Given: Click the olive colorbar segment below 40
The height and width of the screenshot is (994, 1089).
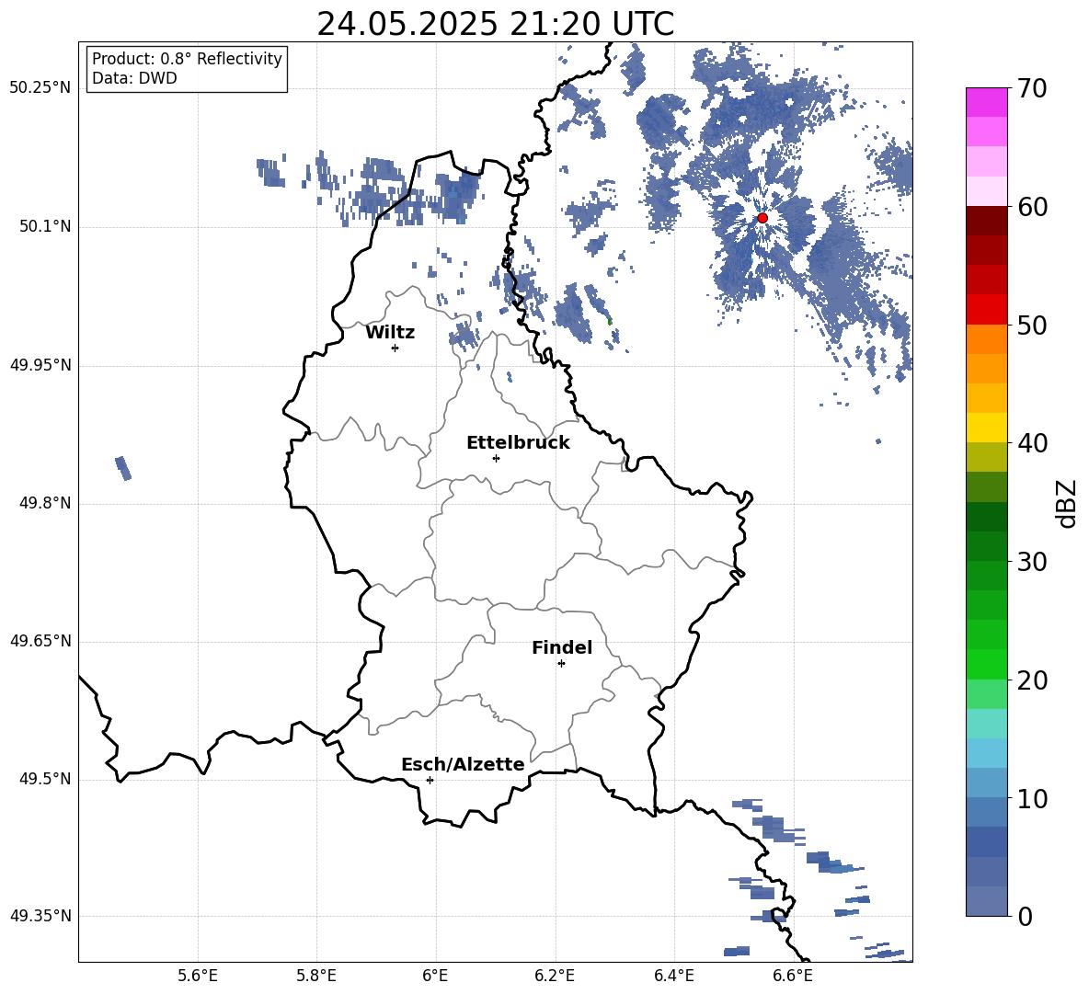Looking at the screenshot, I should tap(987, 457).
